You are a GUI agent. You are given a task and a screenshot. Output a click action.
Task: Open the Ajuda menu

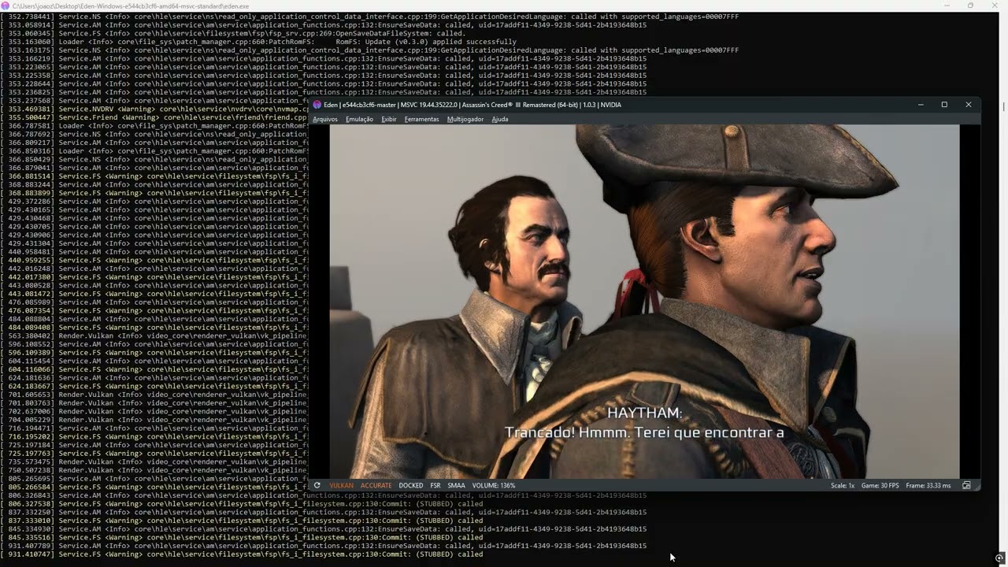[500, 119]
